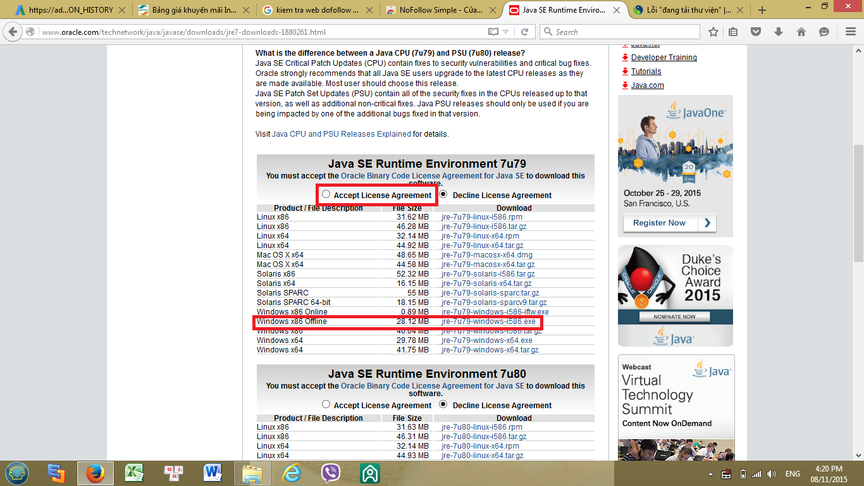The image size is (864, 486).
Task: Select Accept License Agreement for 7u79
Action: point(326,194)
